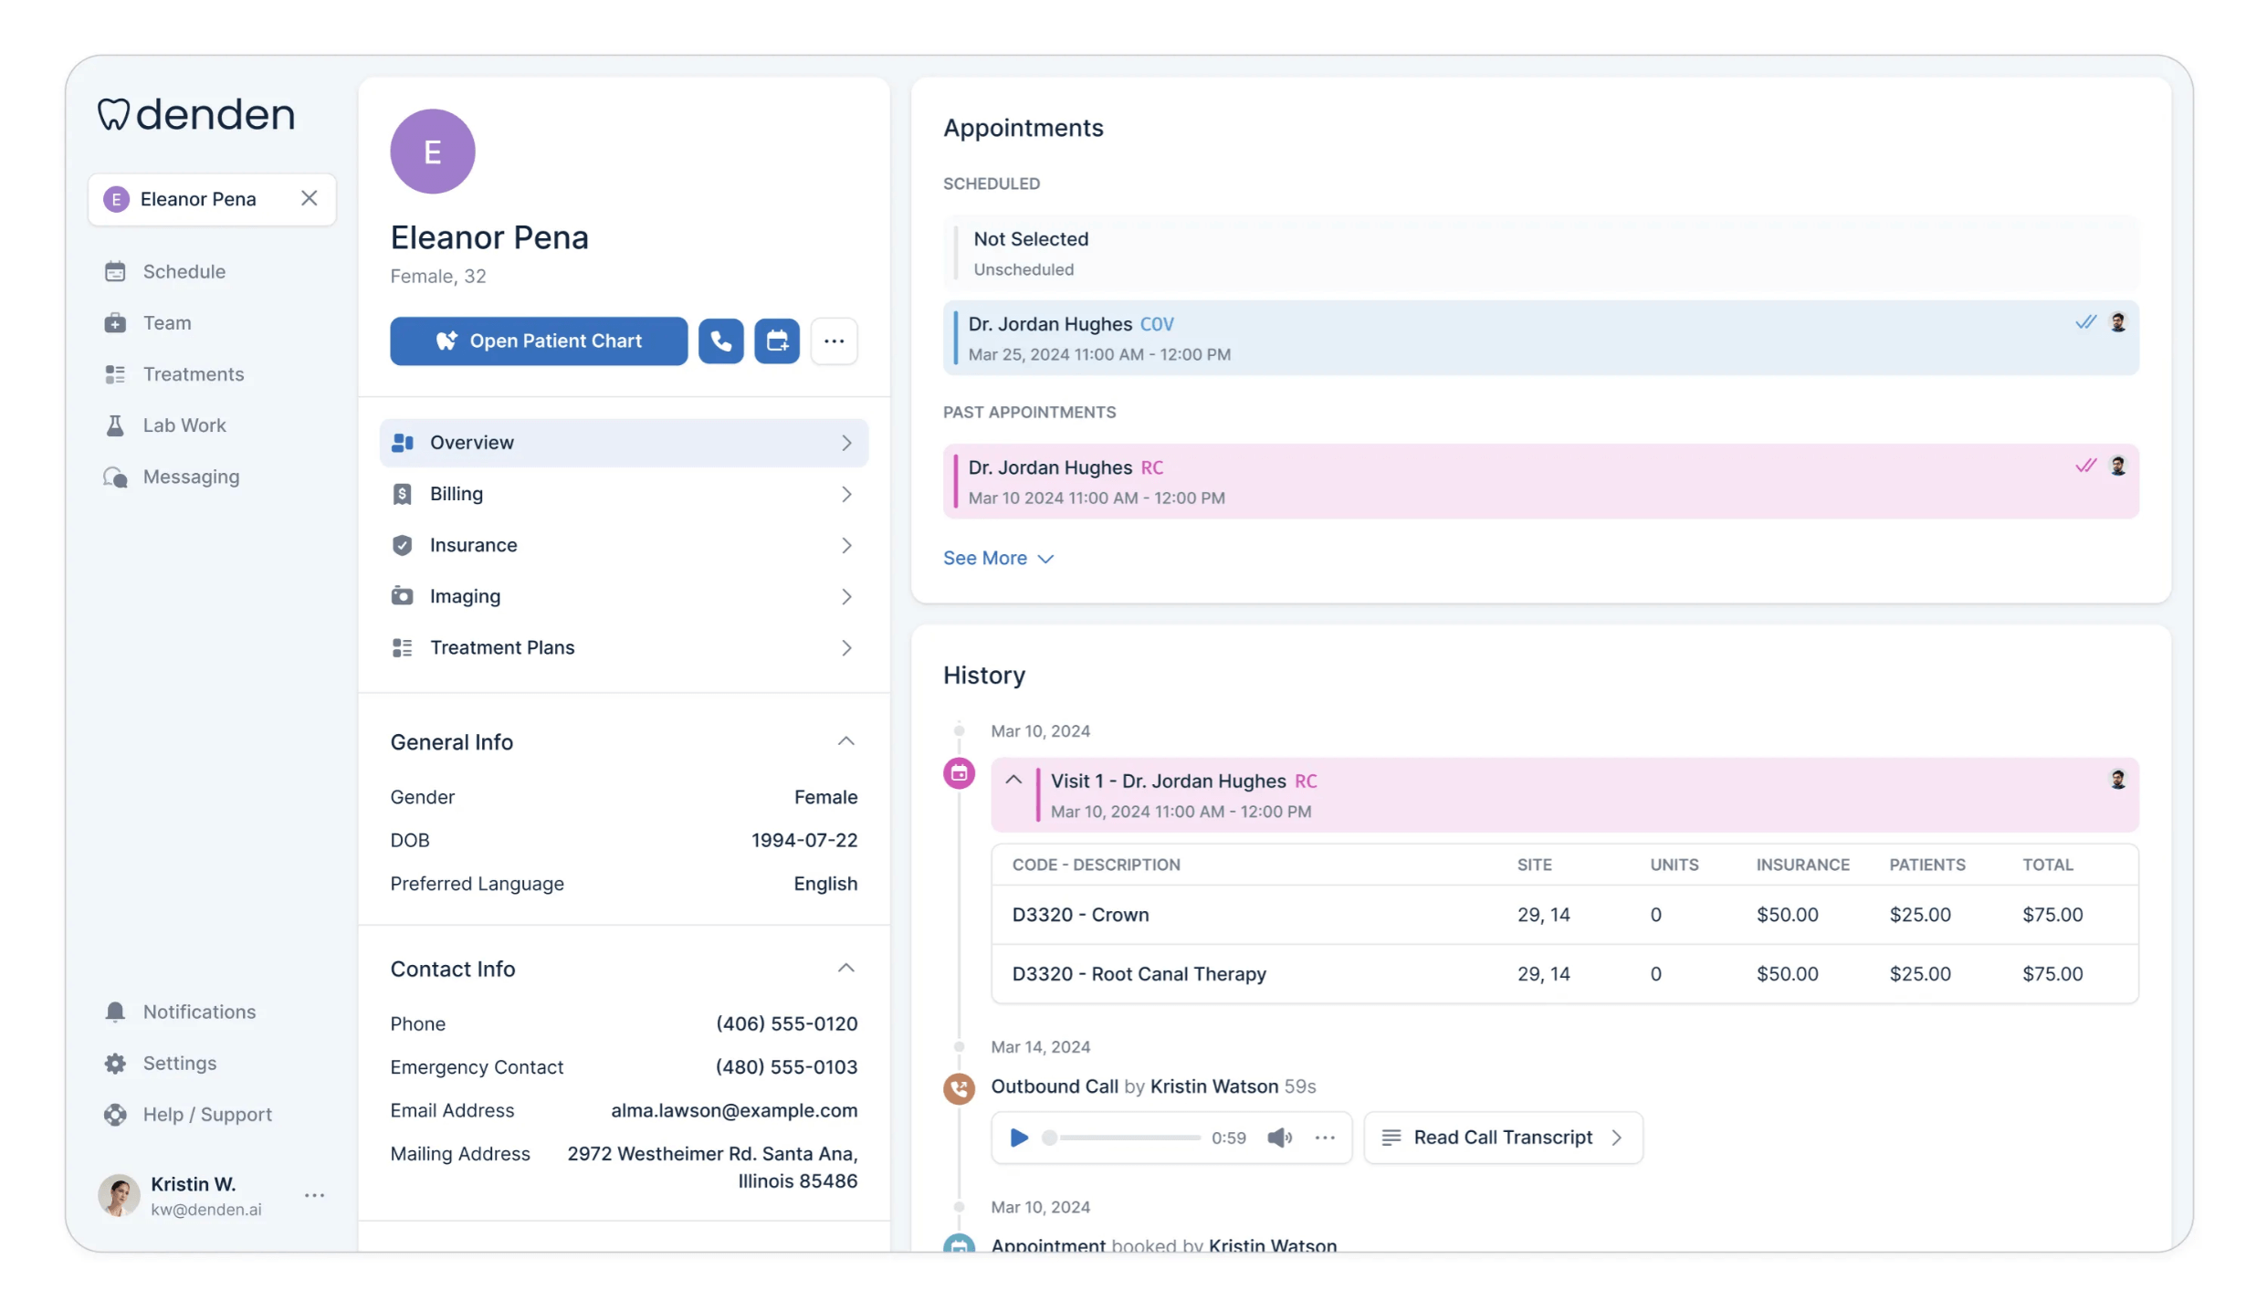Mute the call recording volume icon
Viewport: 2257px width, 1311px height.
(1278, 1137)
